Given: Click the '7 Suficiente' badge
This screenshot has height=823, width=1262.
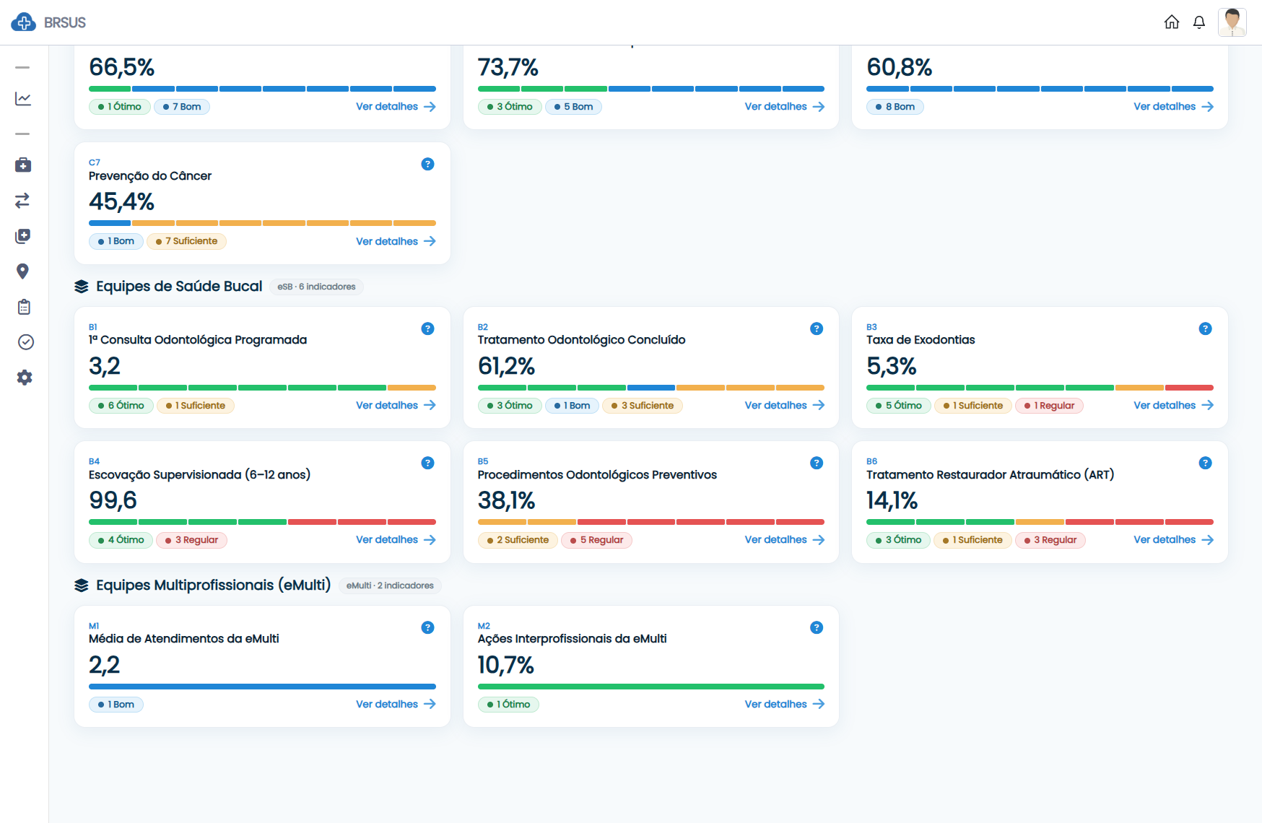Looking at the screenshot, I should click(186, 241).
